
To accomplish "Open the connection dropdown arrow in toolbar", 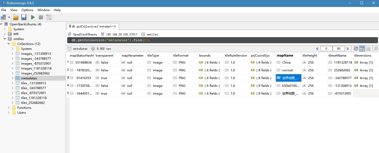I will [9, 17].
